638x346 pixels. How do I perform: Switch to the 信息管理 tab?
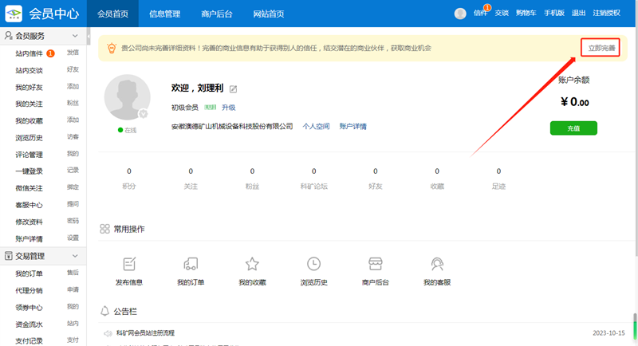(x=165, y=14)
